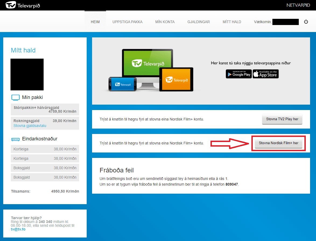Click the monitor icon beside Mín pakki

(x=16, y=97)
